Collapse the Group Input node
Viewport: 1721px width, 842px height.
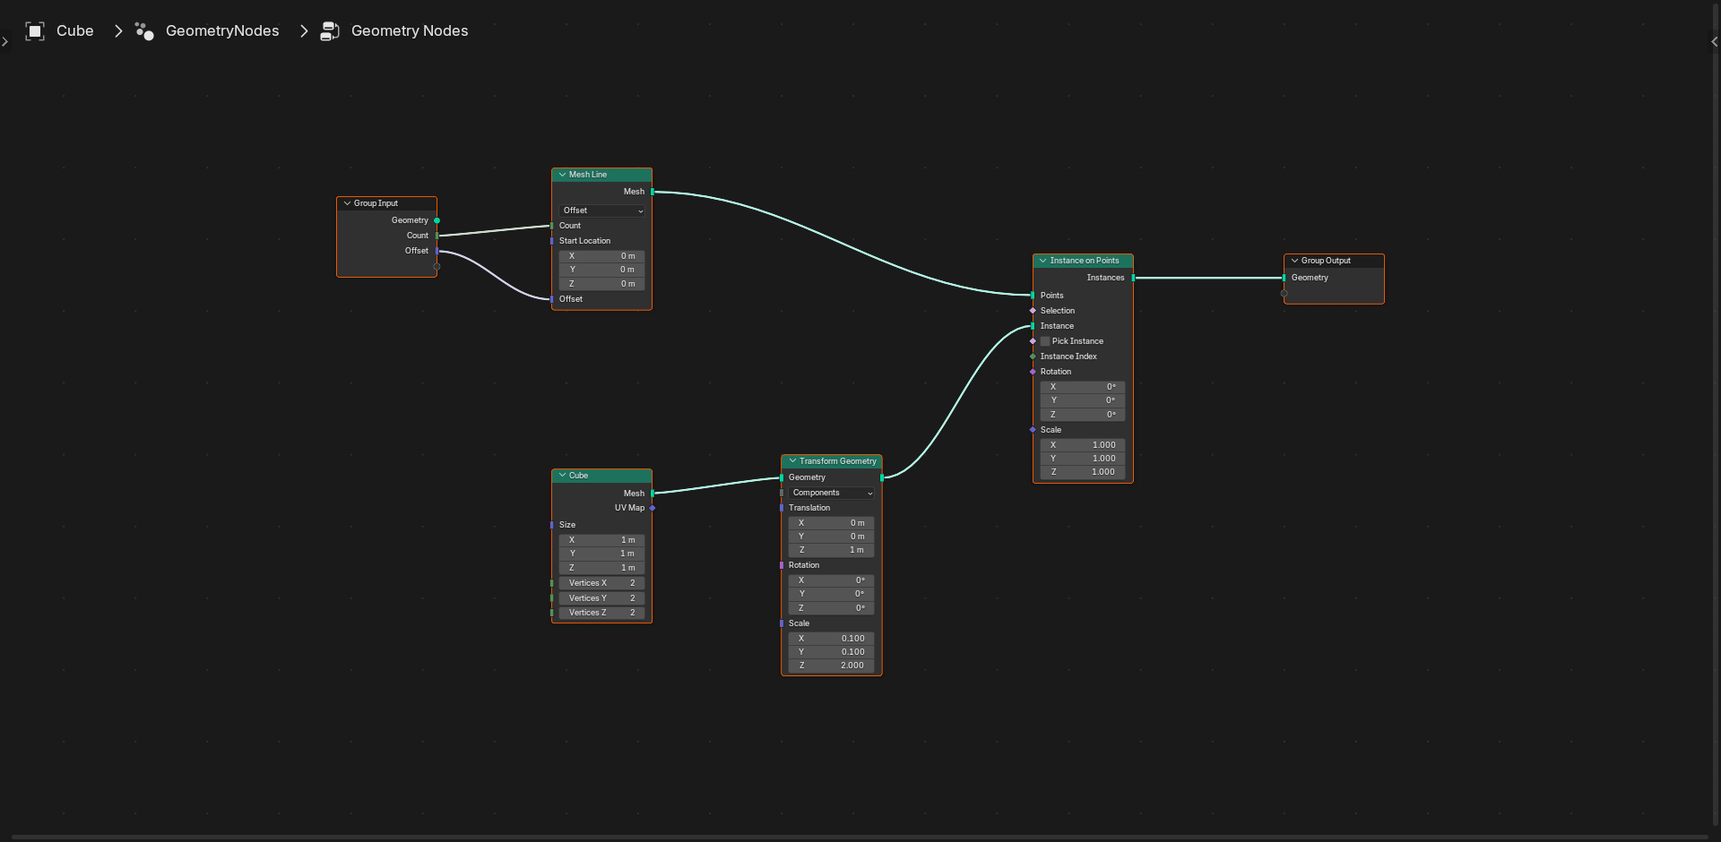point(347,203)
